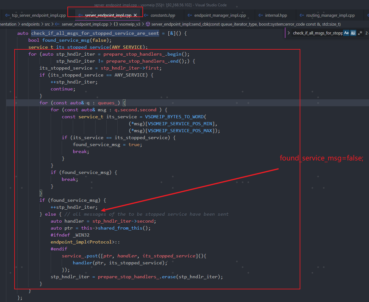This screenshot has height=302, width=369.
Task: Open the endpoints breadcrumb segment
Action: pyautogui.click(x=31, y=24)
